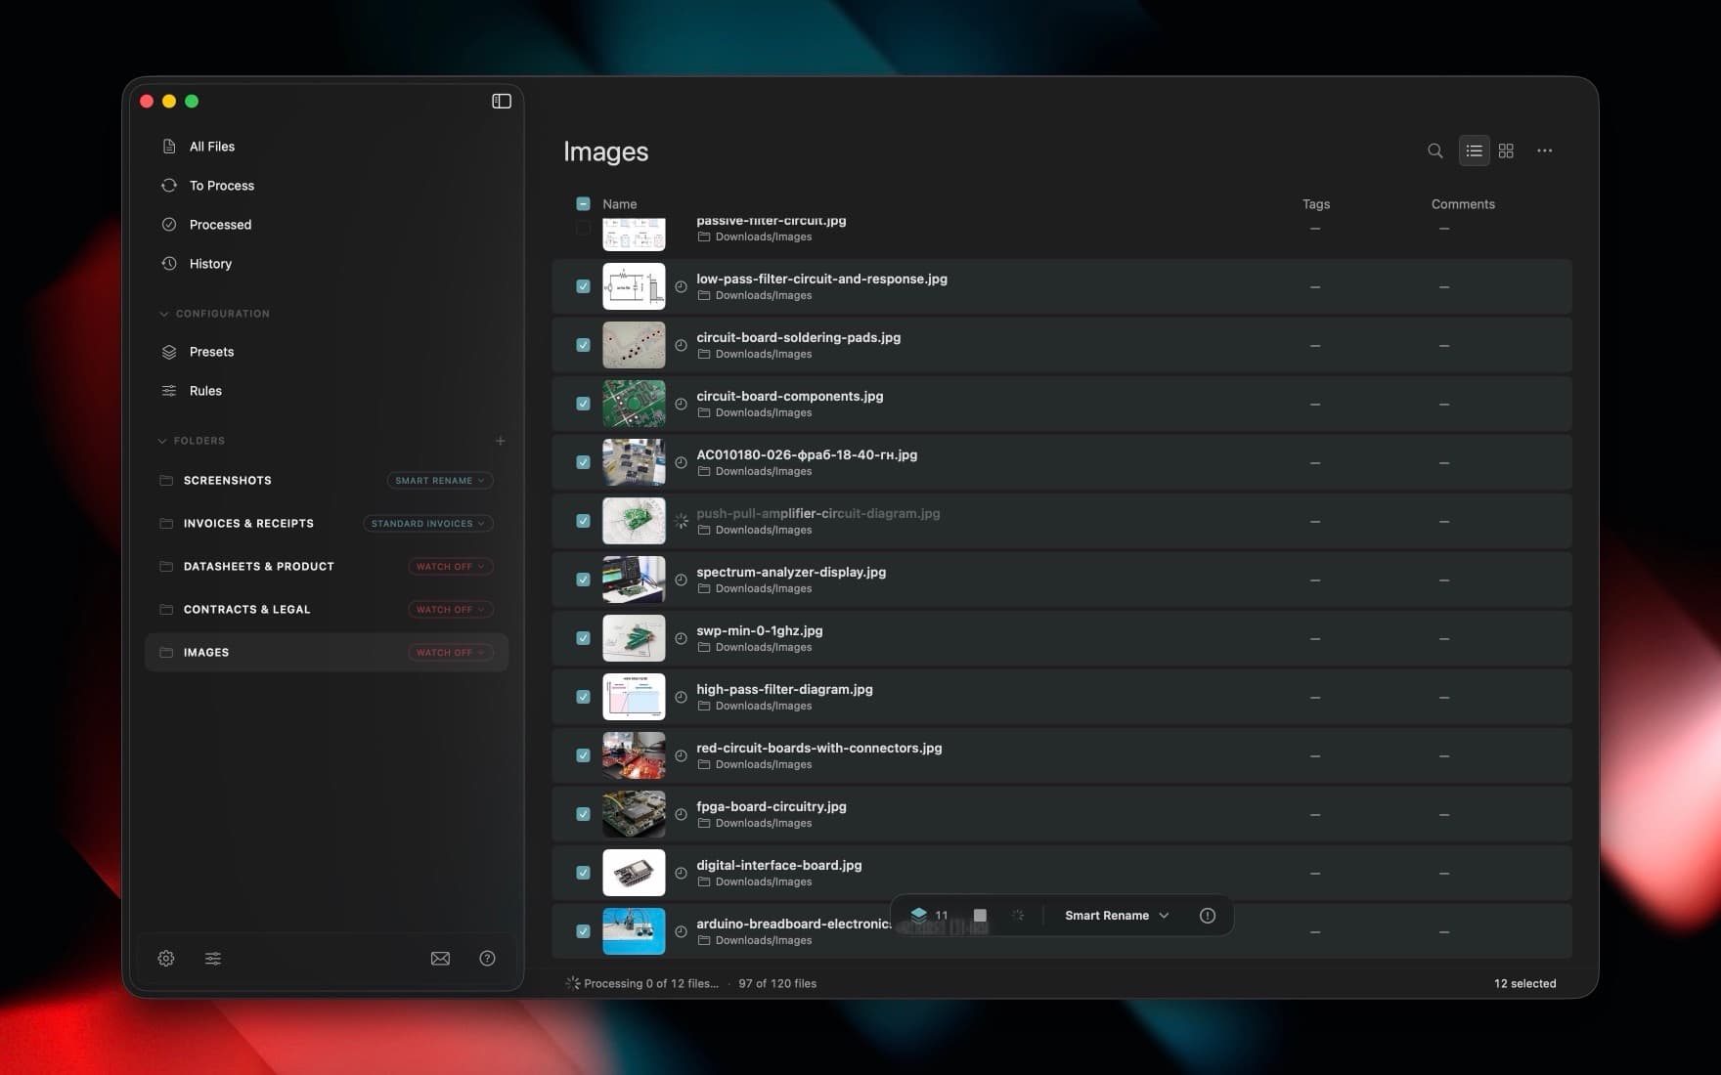
Task: Click filename AC010180-026-фраб-18-40-гн.jpg
Action: [807, 454]
